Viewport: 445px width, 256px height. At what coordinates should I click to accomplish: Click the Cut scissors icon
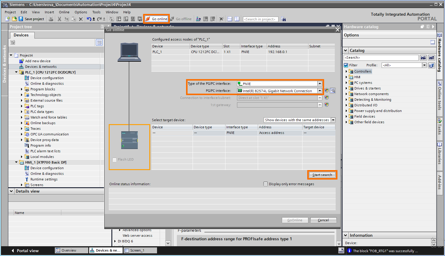coord(59,19)
